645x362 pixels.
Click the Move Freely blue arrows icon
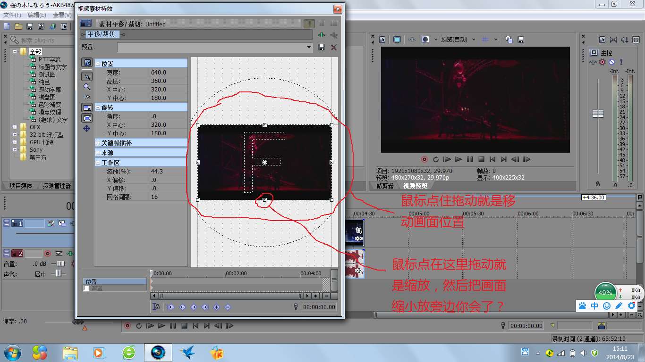(x=87, y=128)
